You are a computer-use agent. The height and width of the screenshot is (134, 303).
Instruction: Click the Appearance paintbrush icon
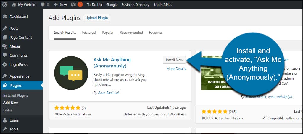[x=5, y=76]
